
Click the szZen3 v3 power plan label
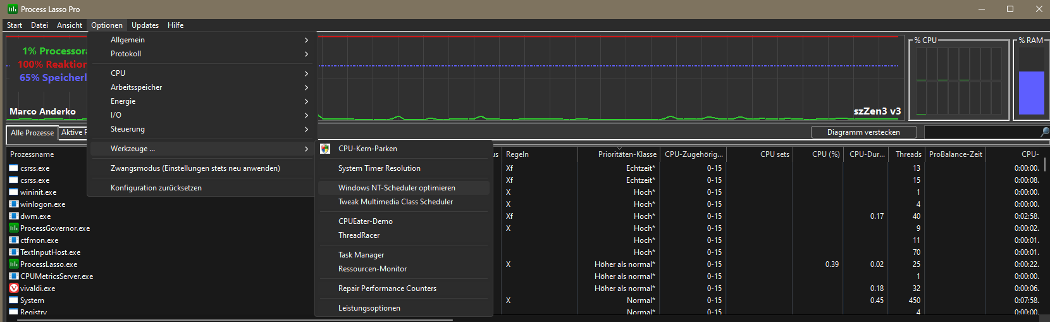pyautogui.click(x=877, y=111)
